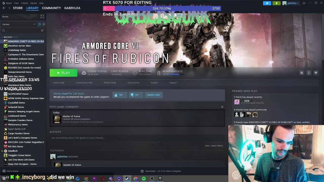Dismiss the post-game summary with X
Image resolution: width=324 pixels, height=182 pixels.
pyautogui.click(x=222, y=107)
